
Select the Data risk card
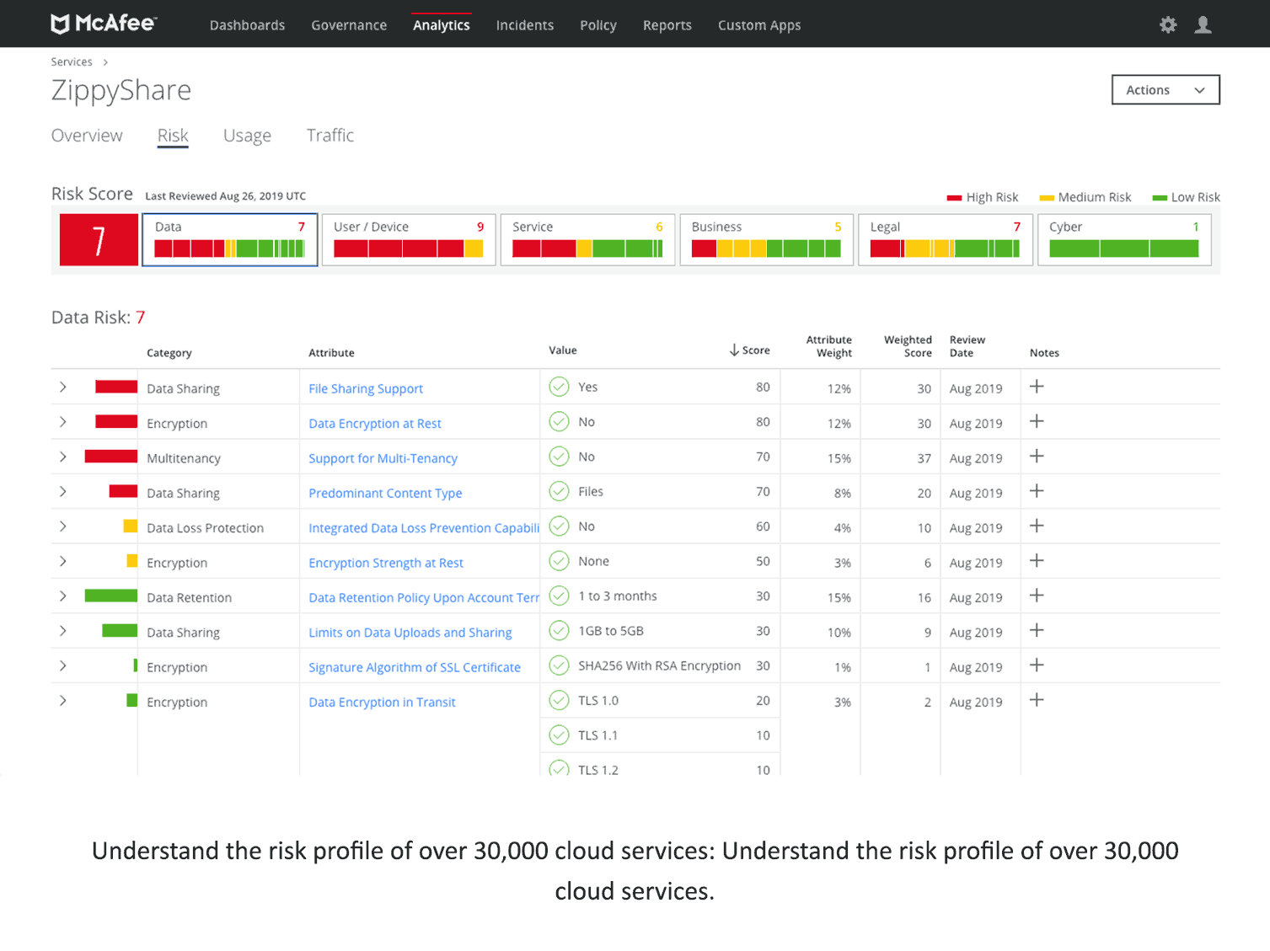230,240
